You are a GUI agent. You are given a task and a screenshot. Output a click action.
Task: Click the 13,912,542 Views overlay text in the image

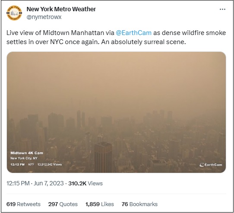coord(50,165)
